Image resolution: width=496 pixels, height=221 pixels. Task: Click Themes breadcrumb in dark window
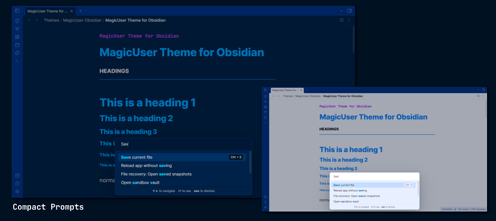coord(52,20)
